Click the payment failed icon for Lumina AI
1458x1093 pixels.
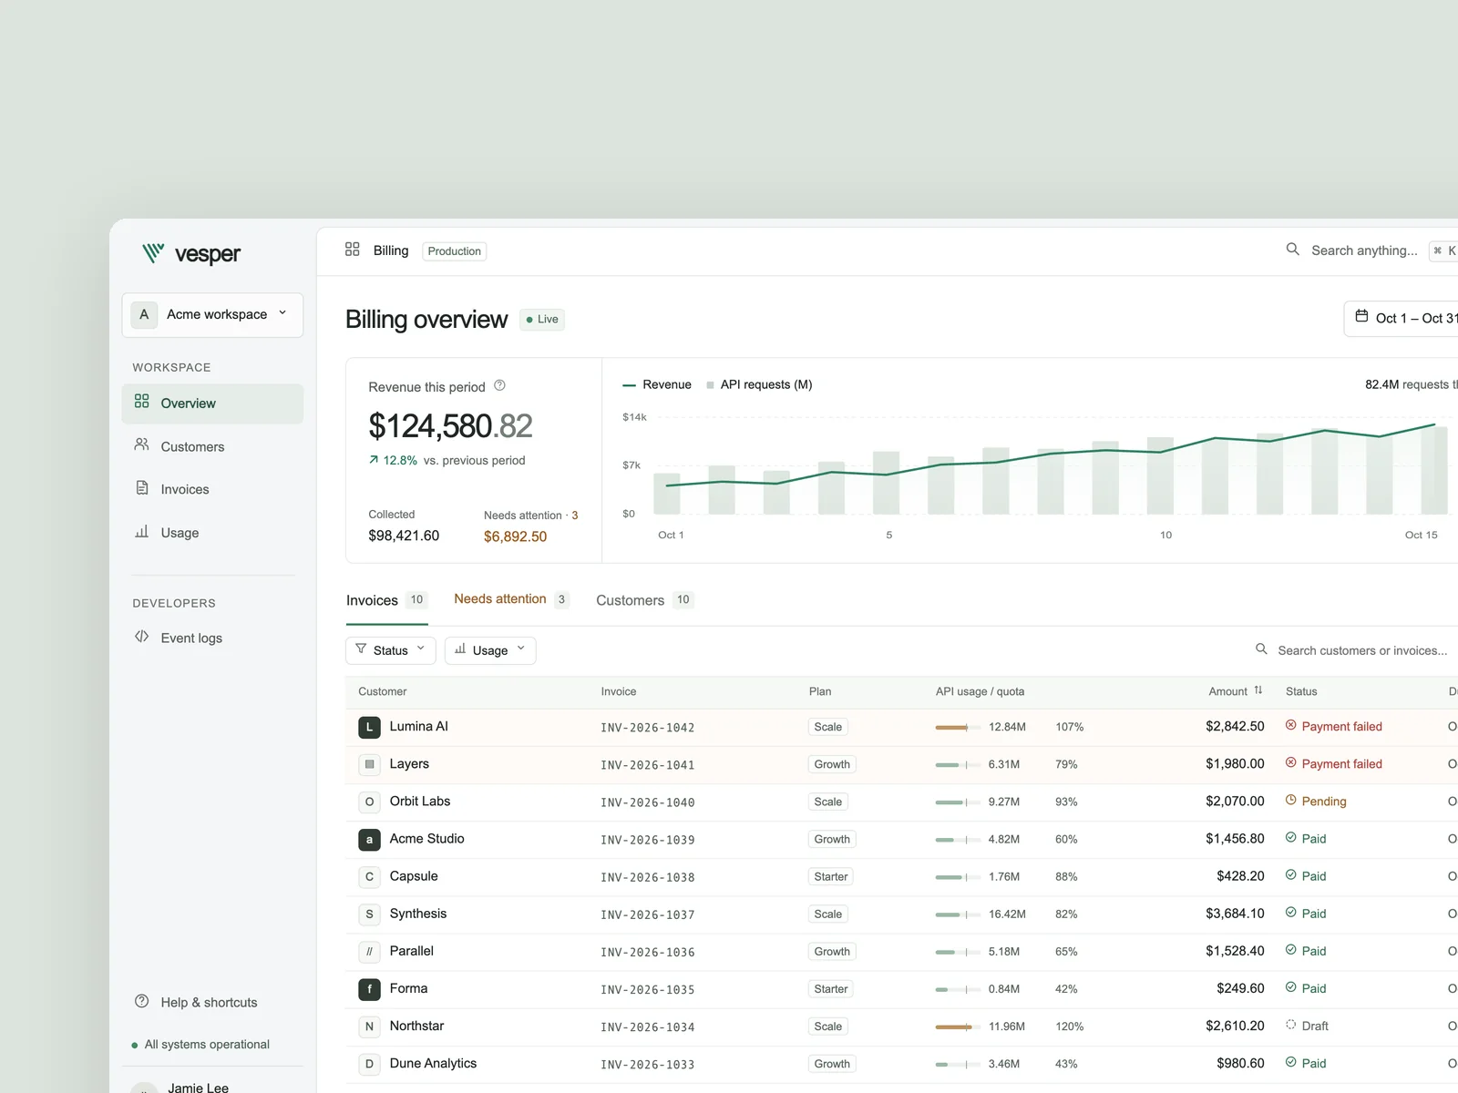(x=1290, y=726)
